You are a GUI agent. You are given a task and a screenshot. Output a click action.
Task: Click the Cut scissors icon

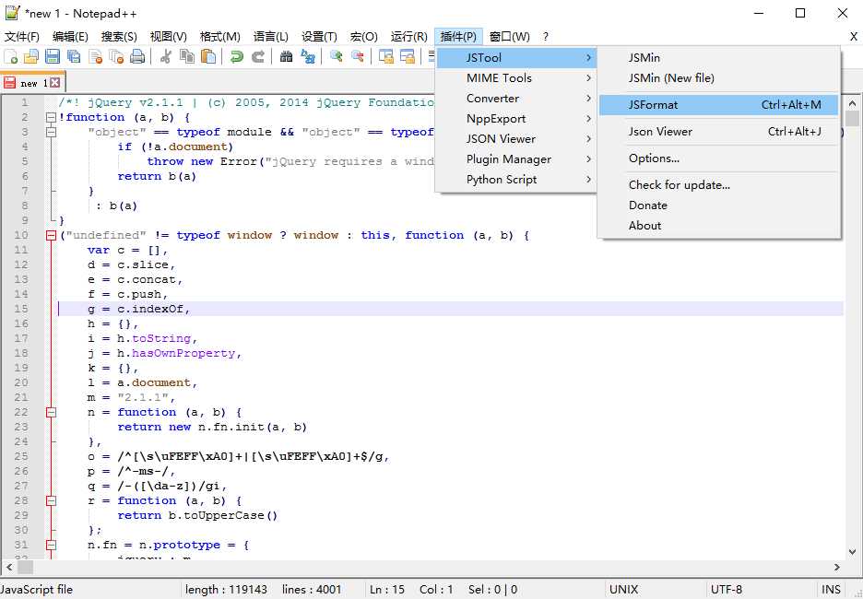click(166, 57)
